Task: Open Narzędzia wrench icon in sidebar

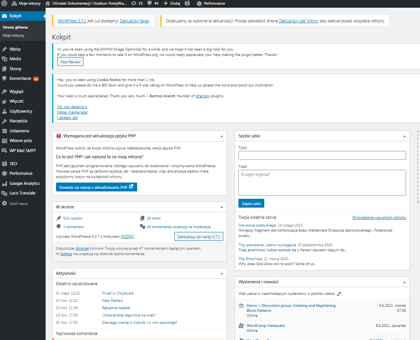Action: point(4,121)
